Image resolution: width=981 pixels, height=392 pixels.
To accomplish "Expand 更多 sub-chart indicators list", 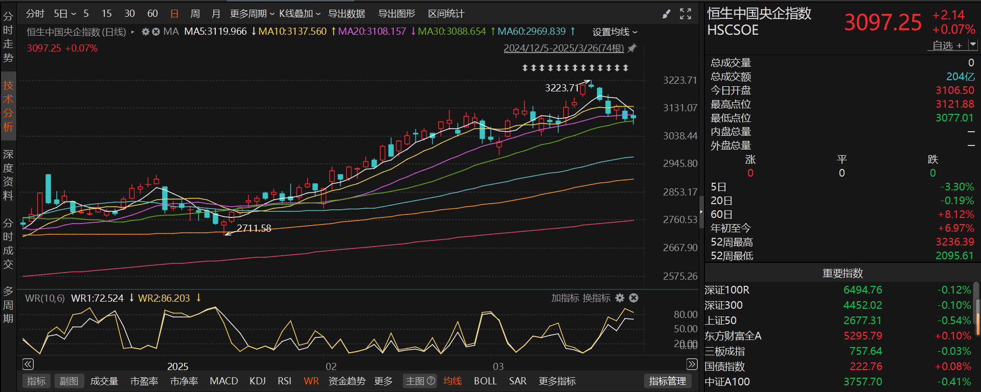I will click(383, 381).
